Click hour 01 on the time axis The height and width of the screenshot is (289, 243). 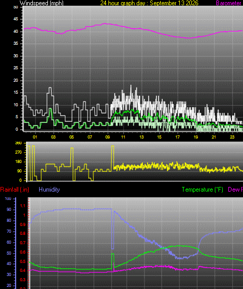[x=35, y=137]
